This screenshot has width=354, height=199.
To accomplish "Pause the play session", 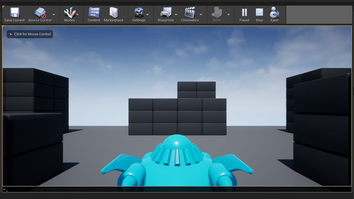I will click(244, 13).
